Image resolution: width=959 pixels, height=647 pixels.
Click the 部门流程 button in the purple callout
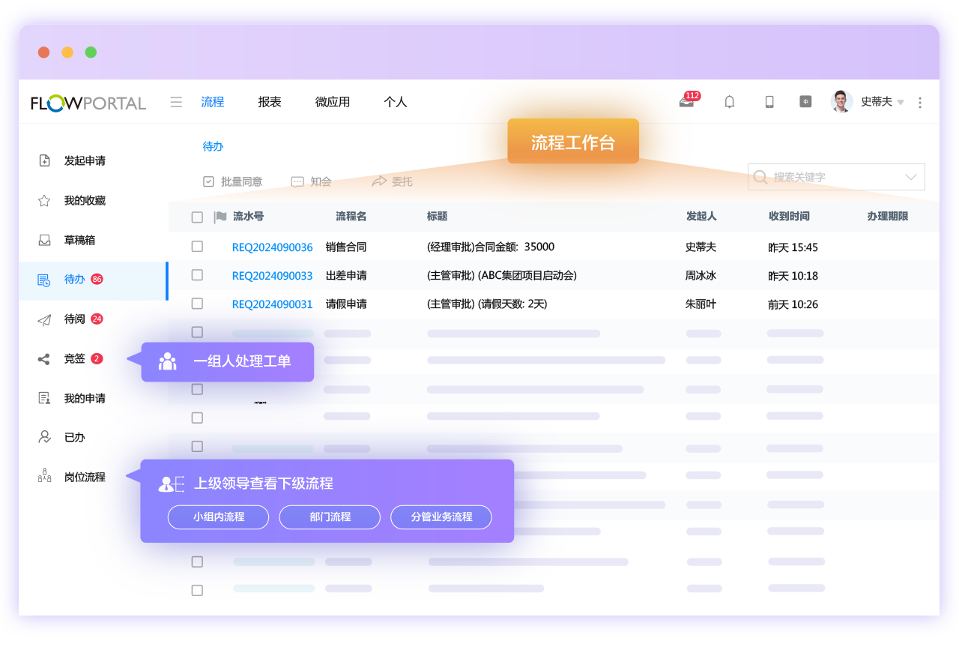pos(329,517)
